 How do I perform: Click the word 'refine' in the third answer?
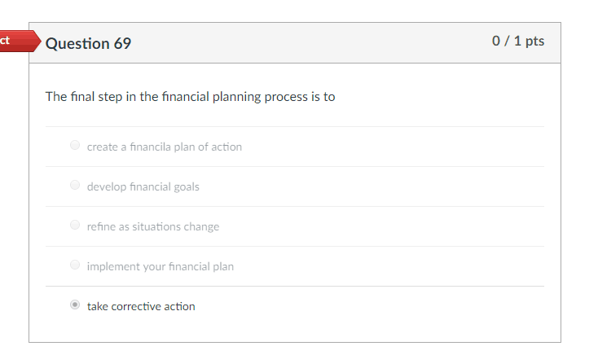click(100, 226)
